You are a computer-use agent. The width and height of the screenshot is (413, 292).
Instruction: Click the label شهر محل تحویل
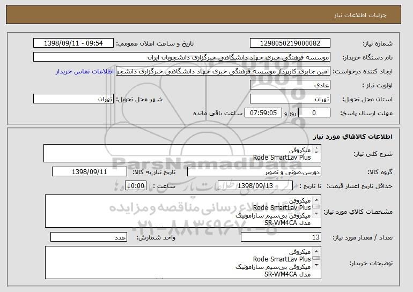[x=139, y=99]
